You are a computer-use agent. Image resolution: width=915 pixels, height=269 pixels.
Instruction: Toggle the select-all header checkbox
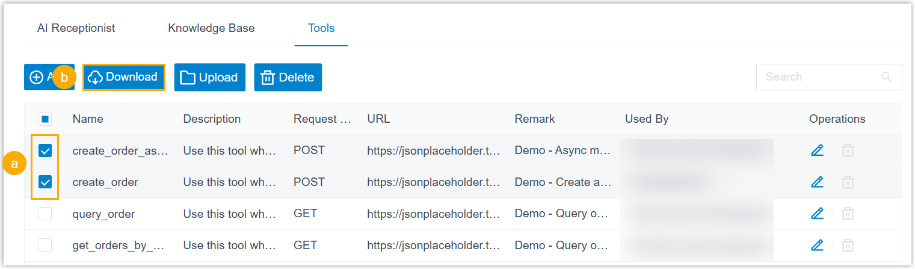pos(45,119)
